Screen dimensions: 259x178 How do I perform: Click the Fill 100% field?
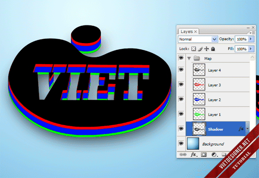pos(242,49)
